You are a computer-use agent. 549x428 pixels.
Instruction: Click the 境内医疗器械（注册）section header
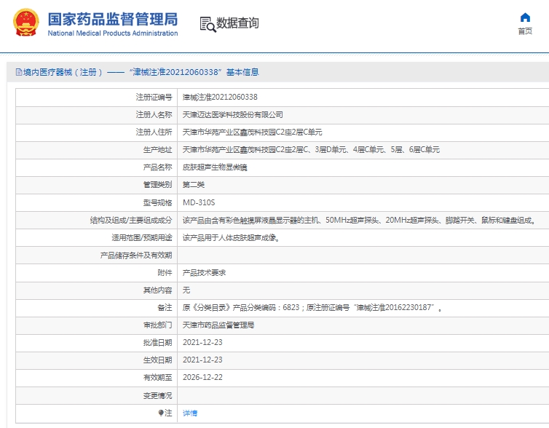[x=137, y=72]
